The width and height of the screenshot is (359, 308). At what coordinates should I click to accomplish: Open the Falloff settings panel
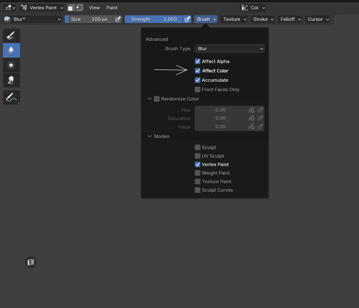coord(290,19)
